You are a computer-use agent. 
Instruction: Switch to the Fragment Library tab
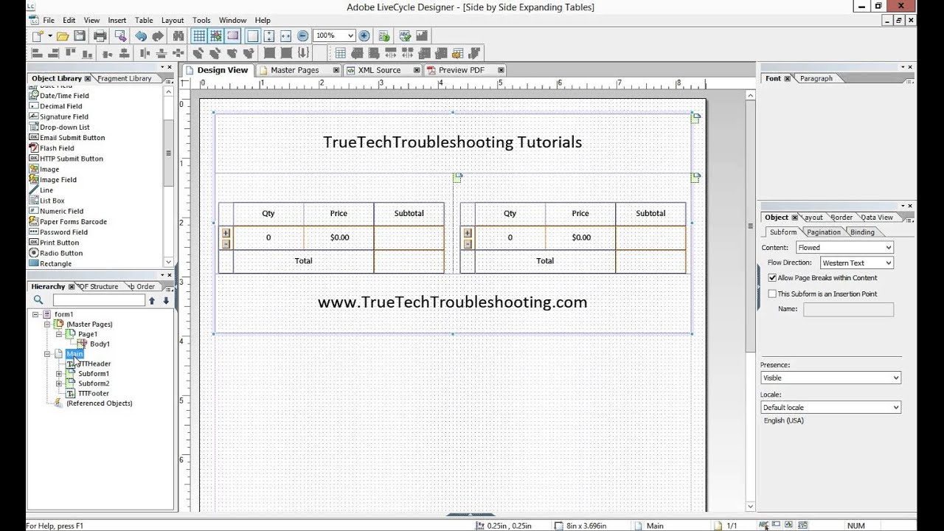(x=124, y=78)
